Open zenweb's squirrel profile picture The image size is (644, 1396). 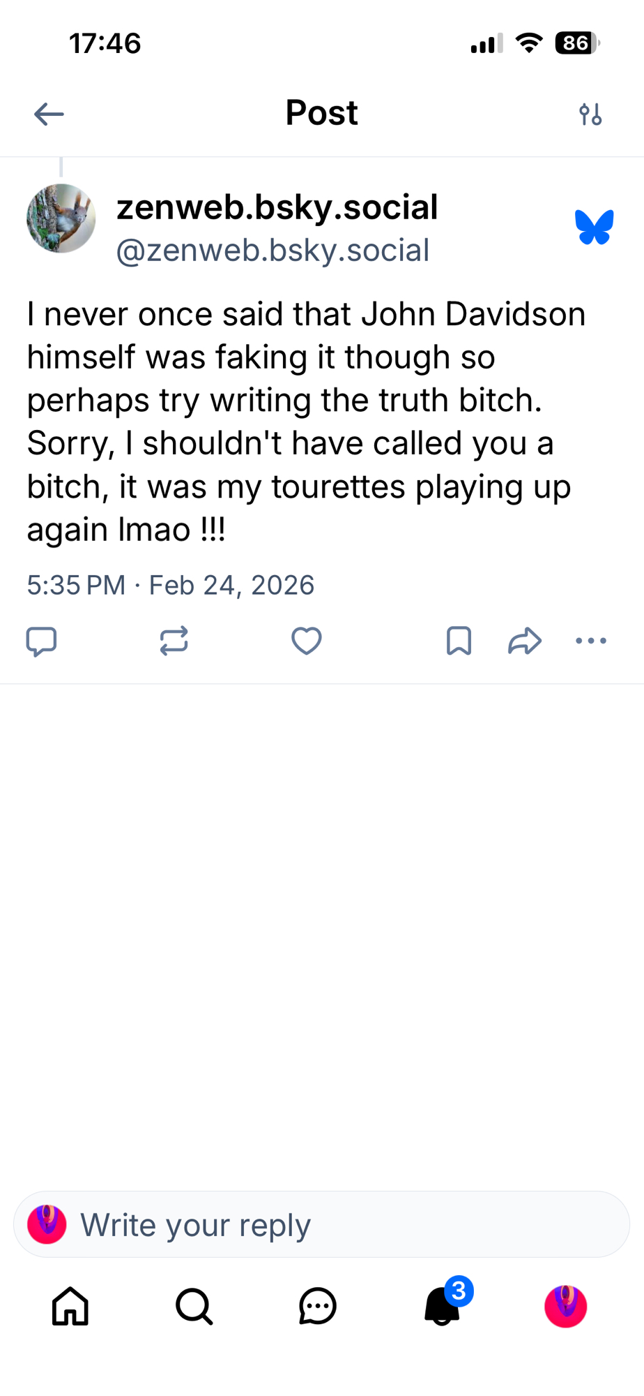61,218
